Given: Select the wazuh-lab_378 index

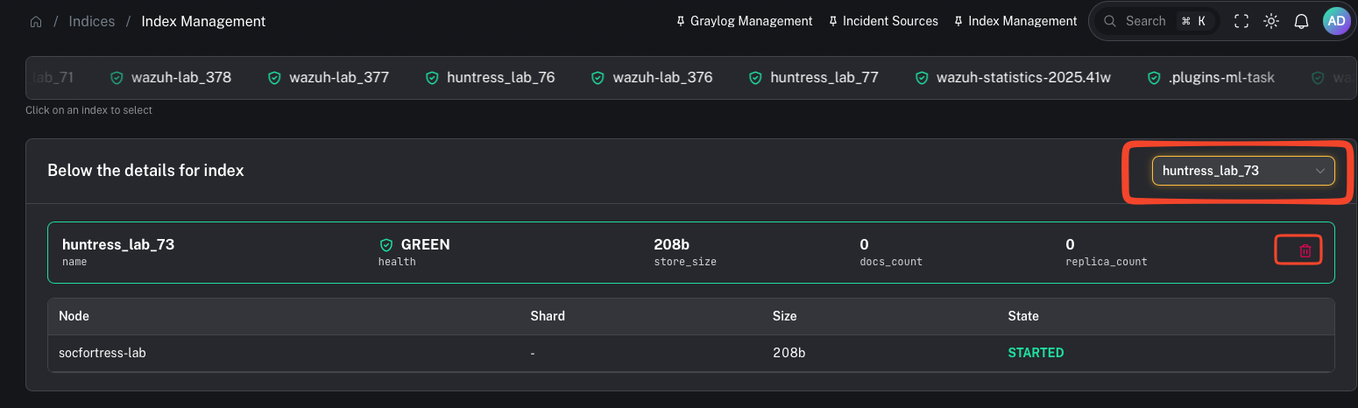Looking at the screenshot, I should (171, 78).
